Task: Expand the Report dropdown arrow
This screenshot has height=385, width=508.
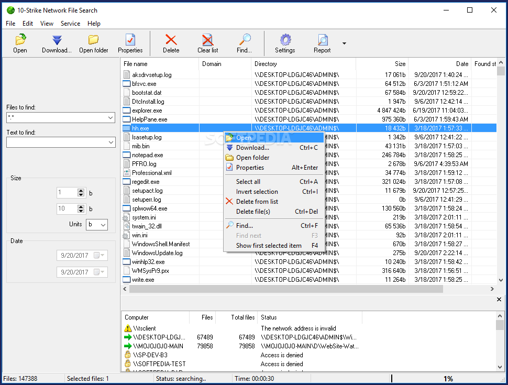Action: (x=344, y=43)
